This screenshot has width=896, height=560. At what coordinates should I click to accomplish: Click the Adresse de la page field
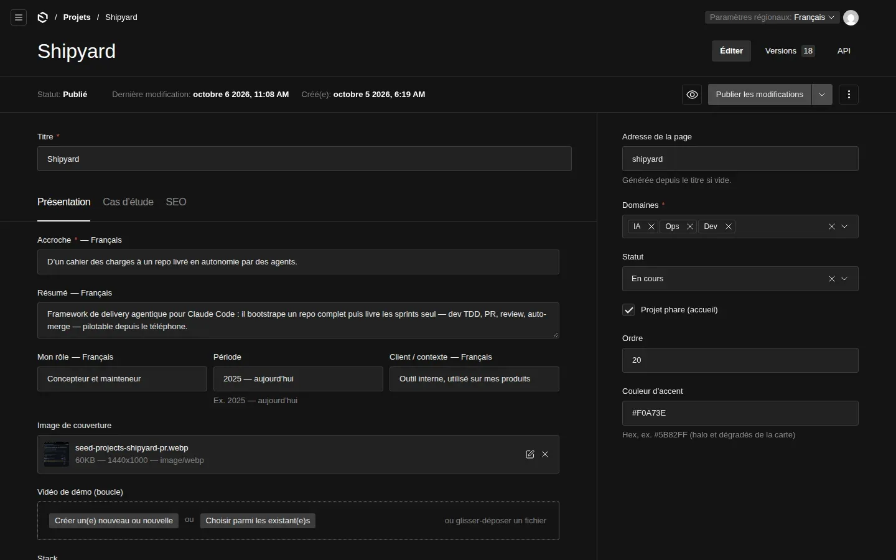pyautogui.click(x=740, y=159)
